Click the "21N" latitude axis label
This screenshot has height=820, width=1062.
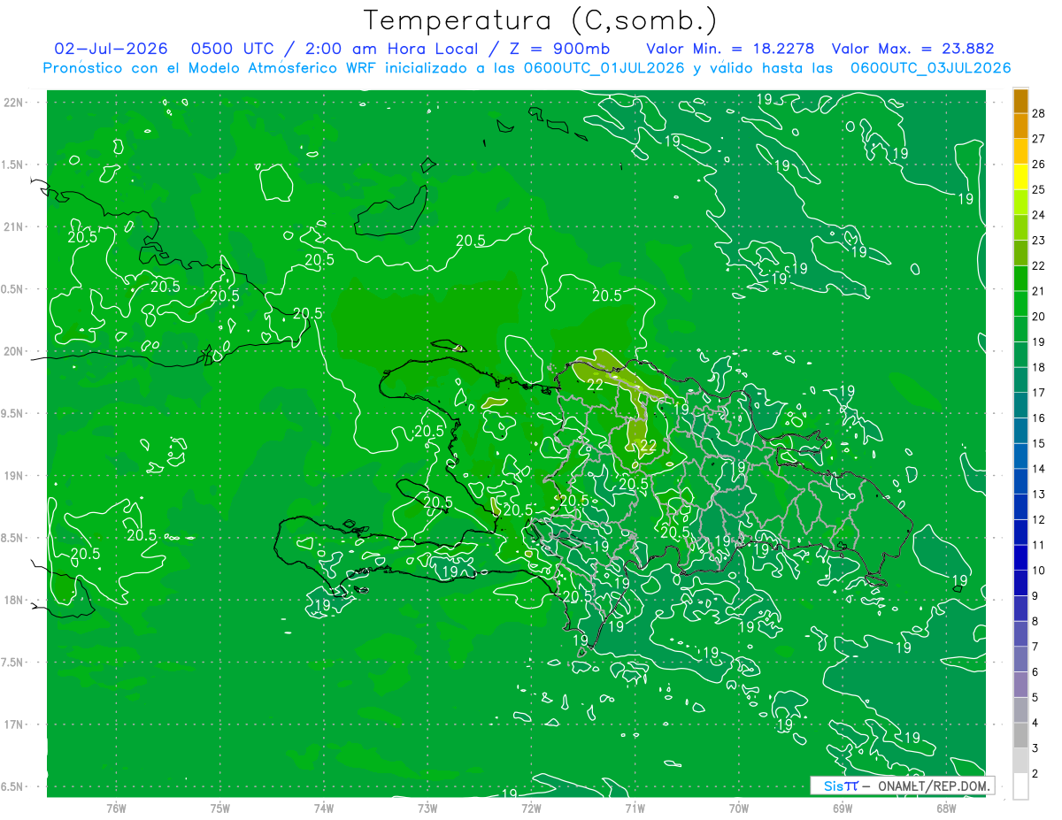(15, 226)
